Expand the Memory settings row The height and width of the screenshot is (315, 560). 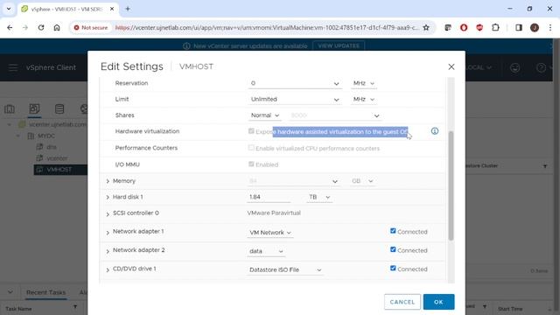click(108, 181)
